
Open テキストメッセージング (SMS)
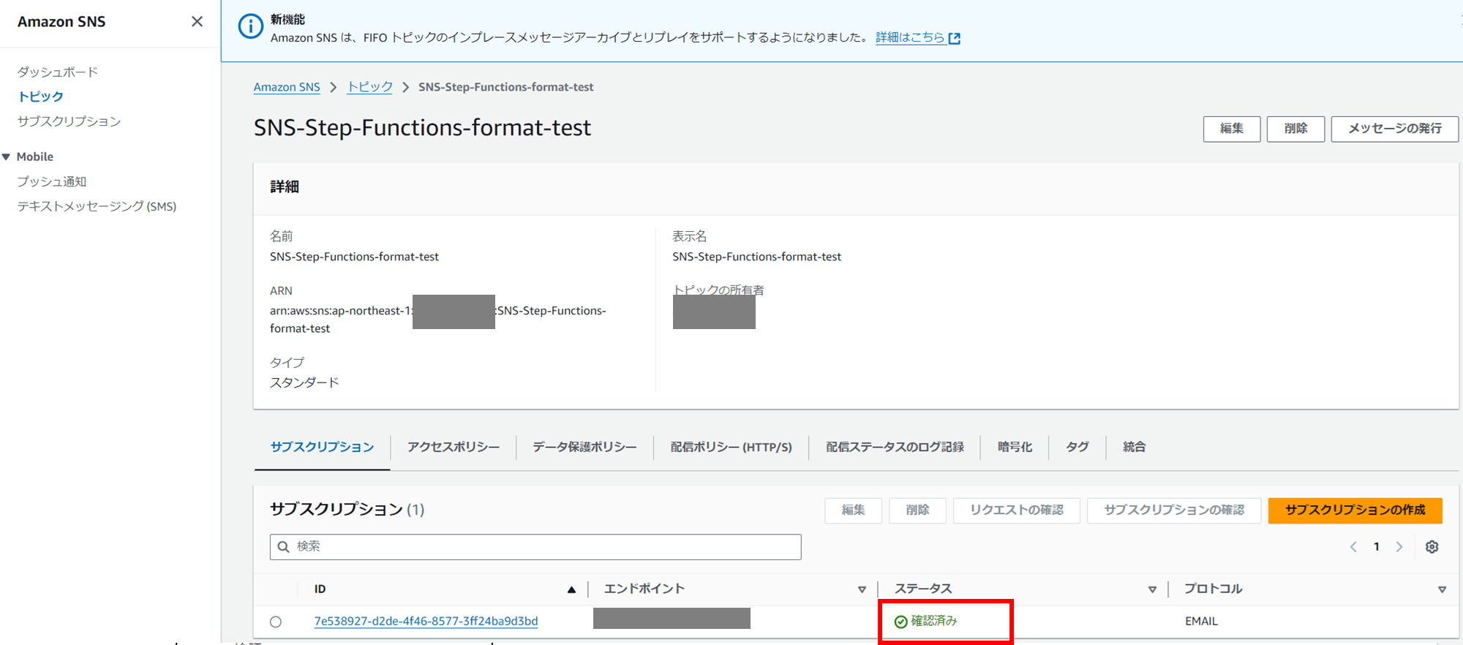point(97,206)
